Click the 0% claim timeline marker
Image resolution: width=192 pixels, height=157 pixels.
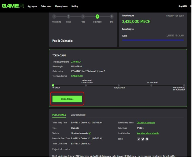point(53,85)
